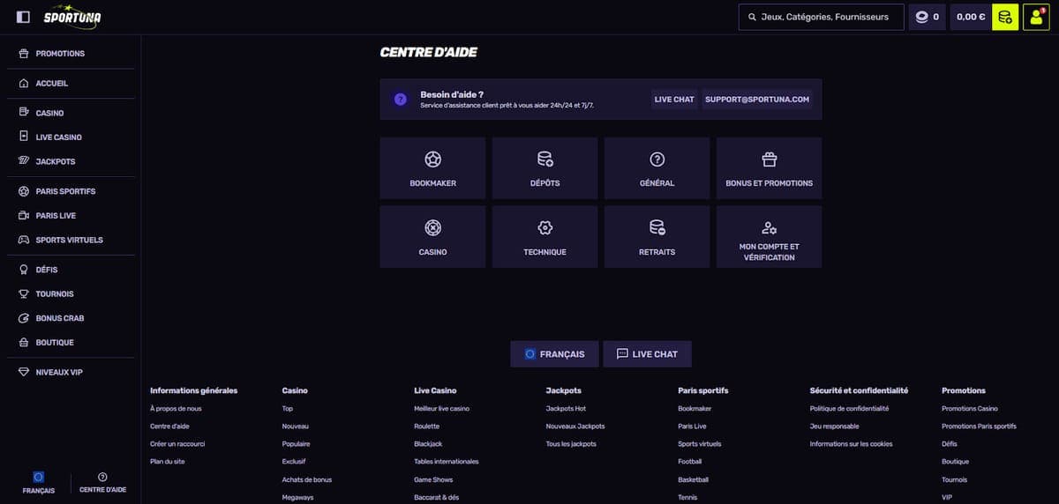Click the support@sportuna.com email button
This screenshot has height=504, width=1059.
coord(756,100)
